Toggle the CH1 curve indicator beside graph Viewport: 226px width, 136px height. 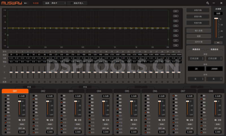tap(176, 11)
